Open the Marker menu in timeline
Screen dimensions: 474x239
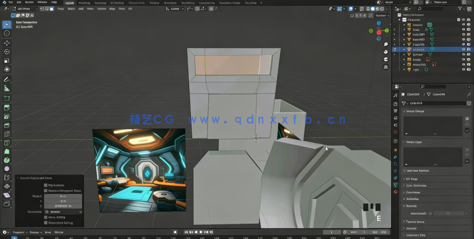tap(59, 232)
